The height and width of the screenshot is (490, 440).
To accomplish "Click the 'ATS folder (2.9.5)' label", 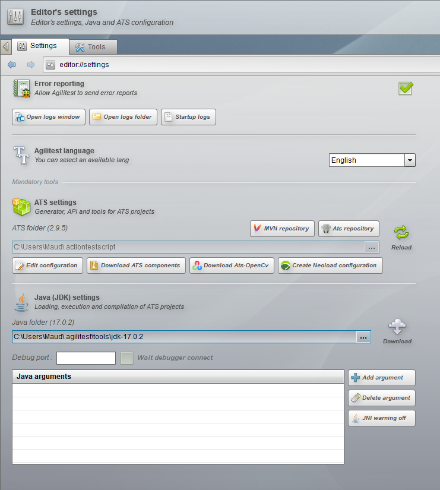I will [40, 228].
